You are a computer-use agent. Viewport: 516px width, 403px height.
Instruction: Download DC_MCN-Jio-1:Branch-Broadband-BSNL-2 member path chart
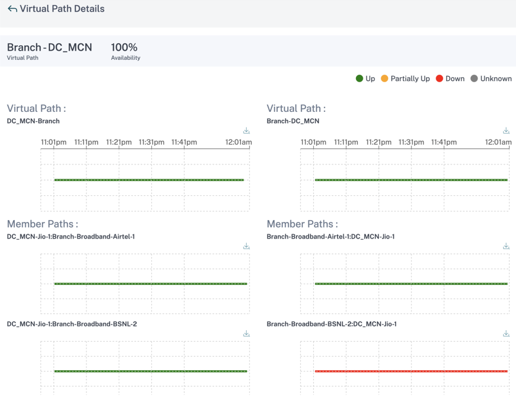pyautogui.click(x=247, y=334)
